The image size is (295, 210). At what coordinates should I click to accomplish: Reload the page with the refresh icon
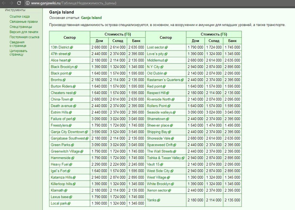19,3
